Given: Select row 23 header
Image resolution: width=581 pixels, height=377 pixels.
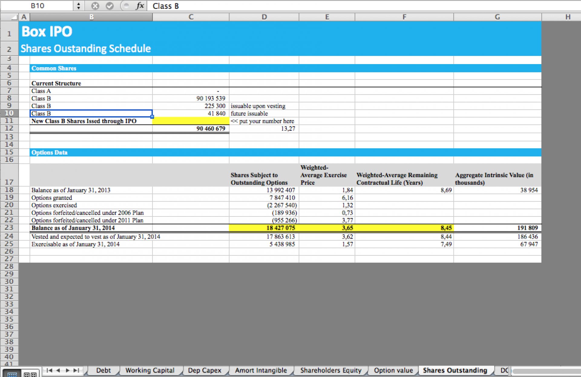Looking at the screenshot, I should [x=9, y=228].
